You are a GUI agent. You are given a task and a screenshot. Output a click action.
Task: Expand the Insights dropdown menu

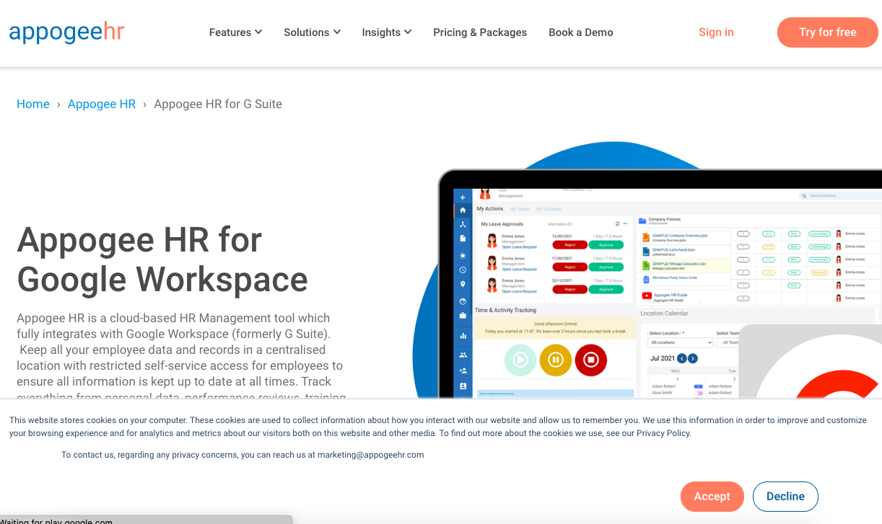(x=386, y=32)
